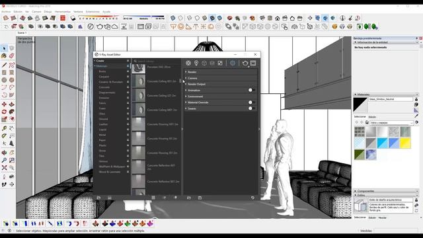This screenshot has height=238, width=423.
Task: Expand the Environment rollout
Action: click(x=221, y=97)
